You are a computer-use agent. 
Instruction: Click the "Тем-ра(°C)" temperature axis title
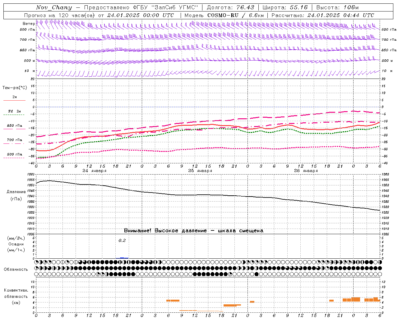pyautogui.click(x=15, y=88)
